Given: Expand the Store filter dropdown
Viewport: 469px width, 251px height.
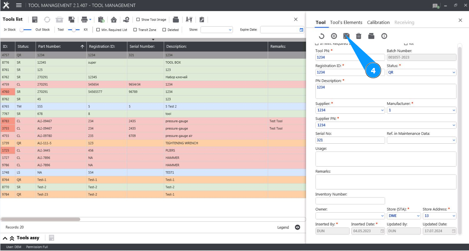Looking at the screenshot, I should click(x=216, y=30).
